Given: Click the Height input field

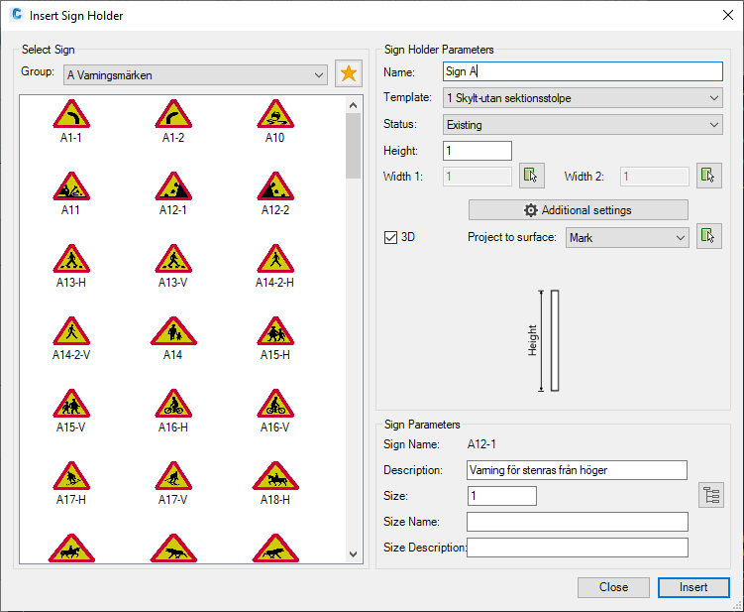Looking at the screenshot, I should 478,151.
